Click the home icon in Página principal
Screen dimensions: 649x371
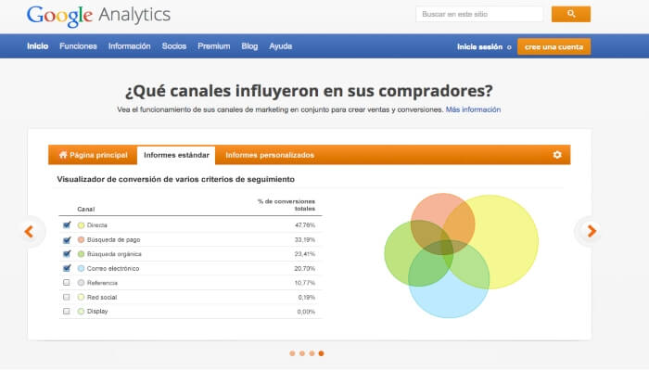[x=63, y=155]
